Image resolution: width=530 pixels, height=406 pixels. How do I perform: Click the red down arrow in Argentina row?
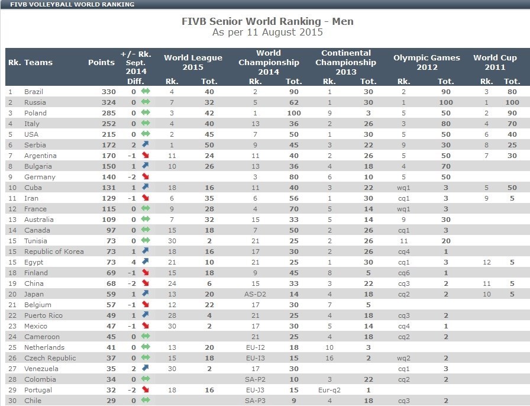pyautogui.click(x=146, y=156)
